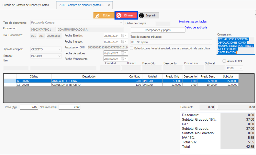Expand the Tipo de documento dropdown
The width and height of the screenshot is (256, 155).
(121, 23)
